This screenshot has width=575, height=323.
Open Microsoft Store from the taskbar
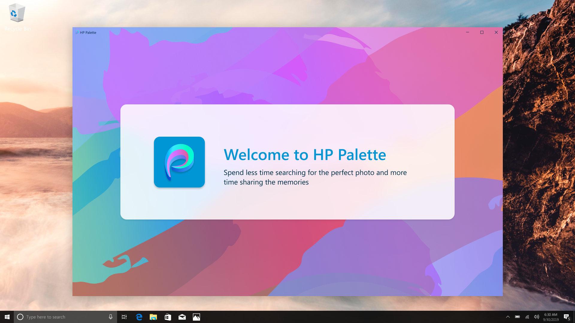click(168, 317)
